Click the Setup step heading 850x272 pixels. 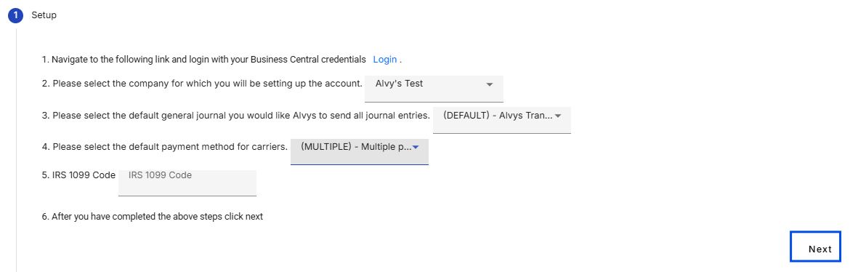tap(44, 15)
